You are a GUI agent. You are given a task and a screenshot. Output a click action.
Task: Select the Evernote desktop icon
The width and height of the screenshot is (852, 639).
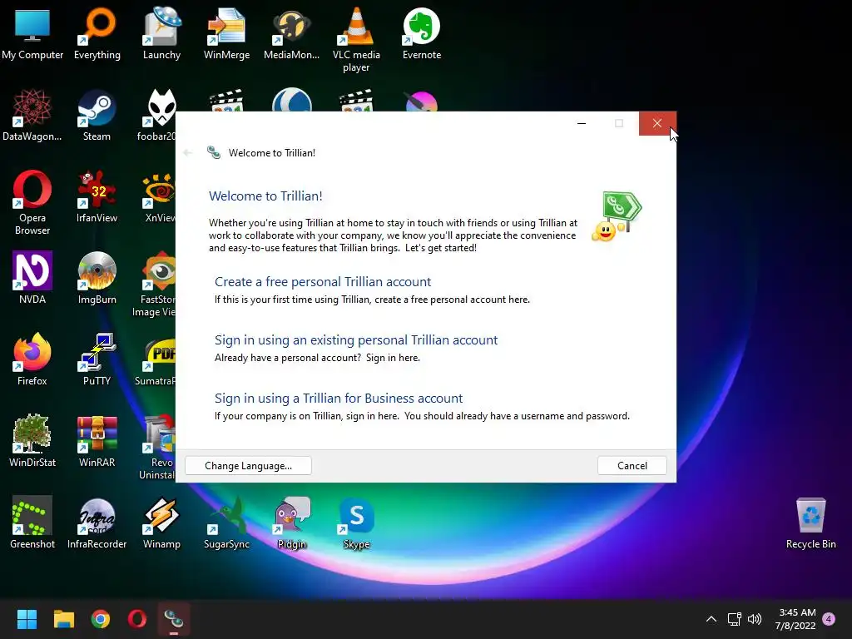click(422, 33)
